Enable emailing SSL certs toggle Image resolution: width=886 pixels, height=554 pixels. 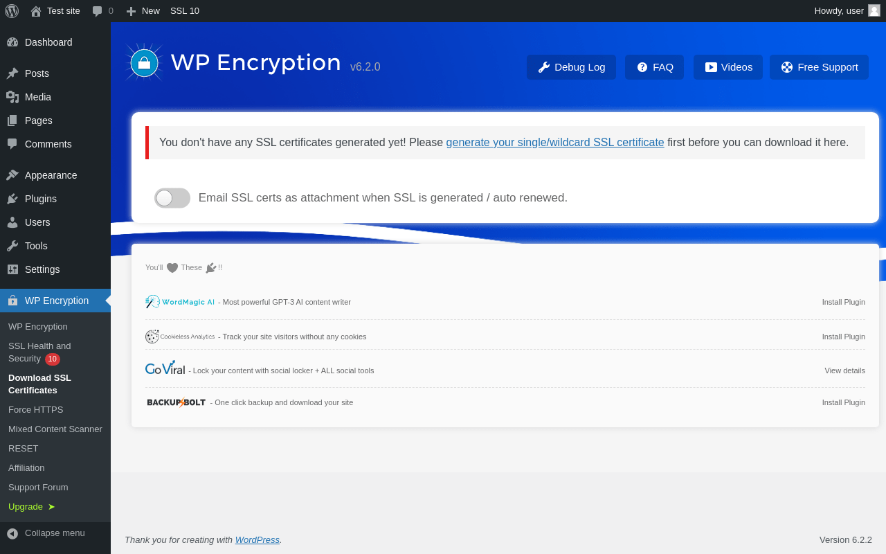point(172,198)
